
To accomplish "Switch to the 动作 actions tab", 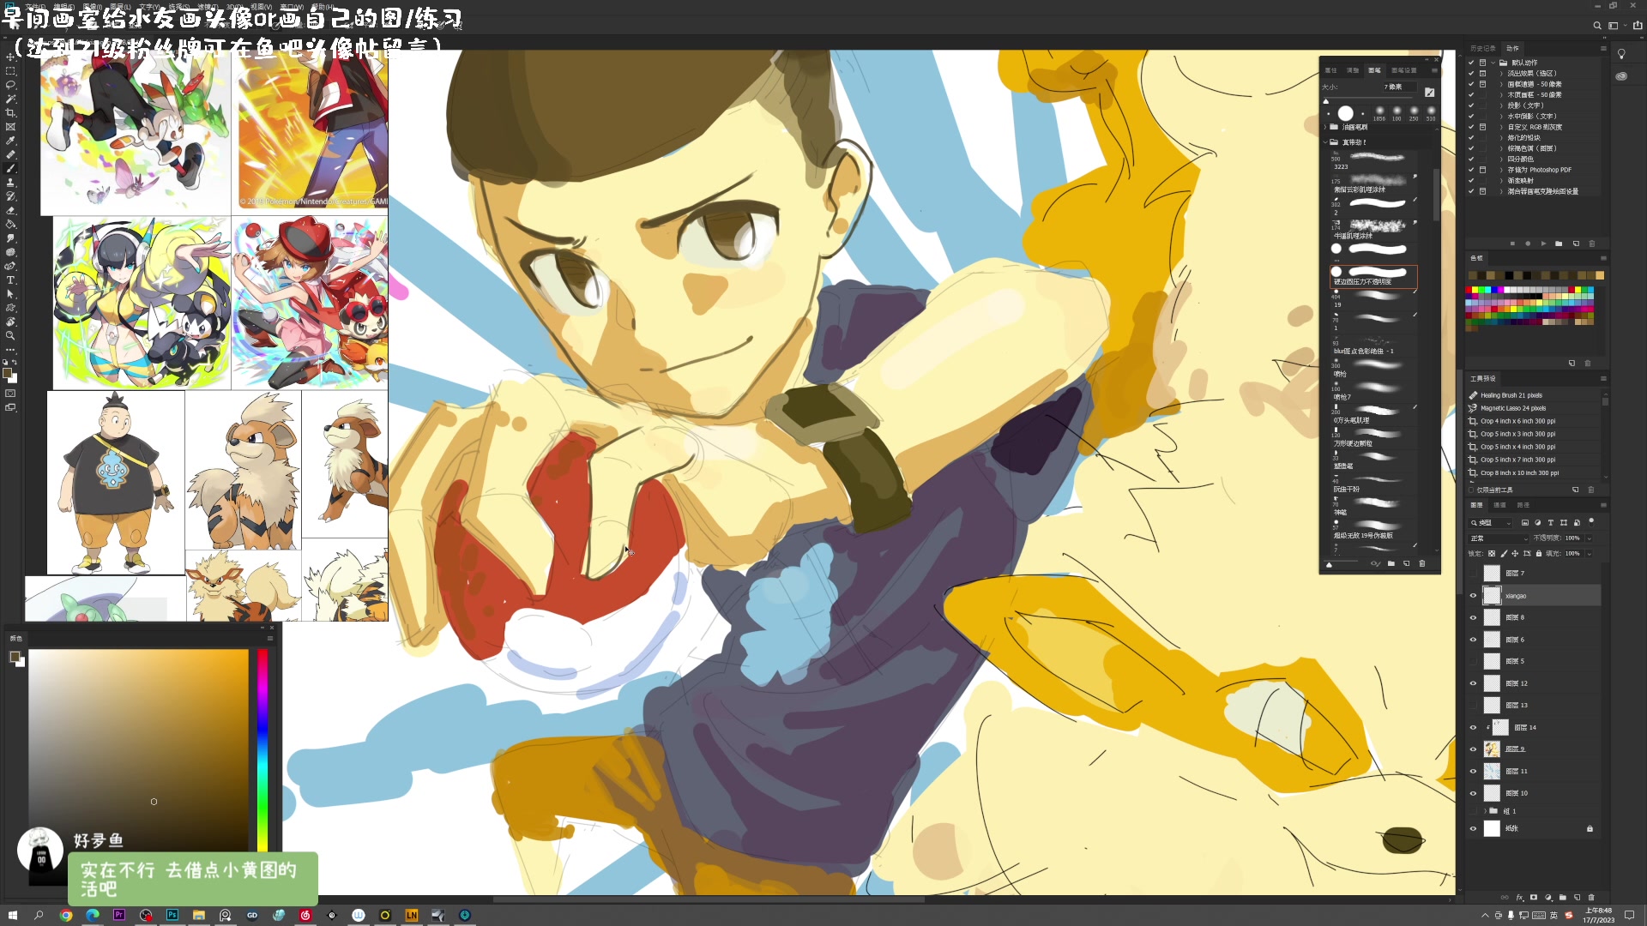I will coord(1512,48).
